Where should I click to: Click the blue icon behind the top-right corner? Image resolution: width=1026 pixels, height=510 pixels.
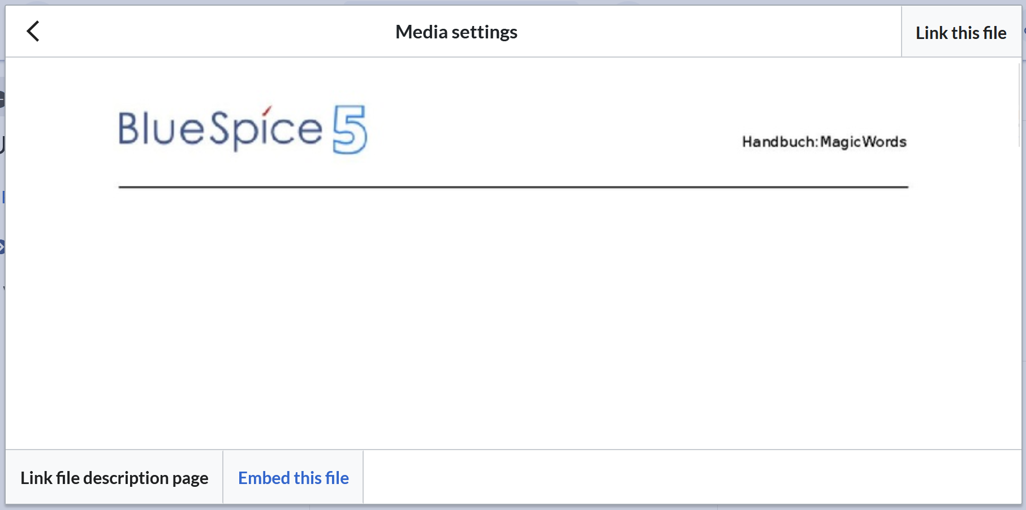point(1024,31)
